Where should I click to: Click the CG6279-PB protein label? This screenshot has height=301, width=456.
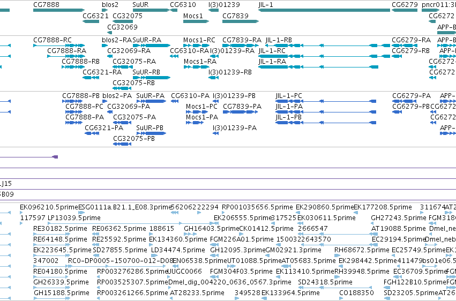tap(411, 107)
